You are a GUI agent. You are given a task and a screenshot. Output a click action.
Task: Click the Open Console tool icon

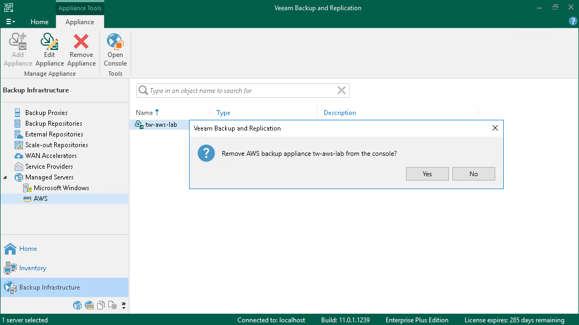pos(115,41)
